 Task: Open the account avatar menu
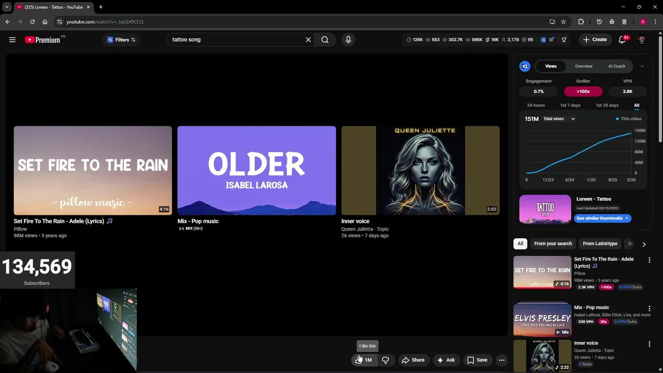[642, 39]
